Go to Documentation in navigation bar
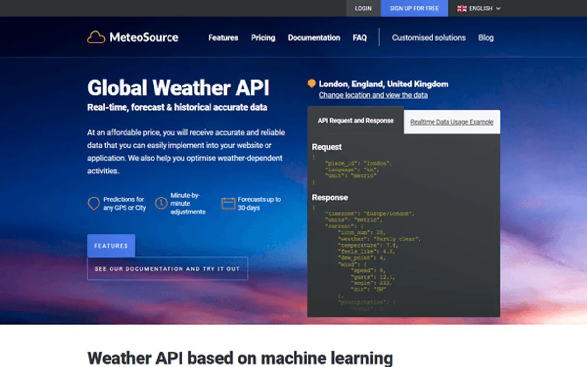This screenshot has height=367, width=587. pyautogui.click(x=314, y=38)
